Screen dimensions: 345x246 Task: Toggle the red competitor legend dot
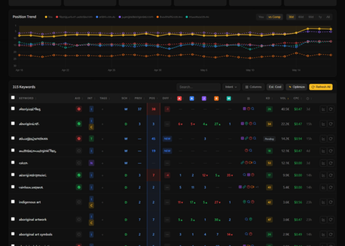point(57,17)
